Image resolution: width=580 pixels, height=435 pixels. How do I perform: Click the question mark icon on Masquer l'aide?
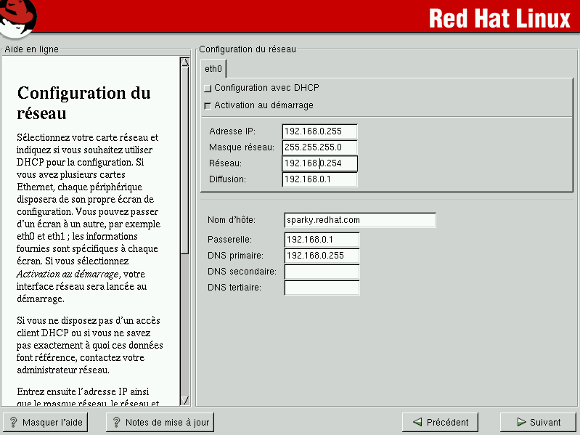pyautogui.click(x=13, y=422)
